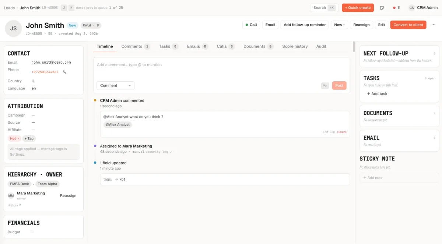Image resolution: width=442 pixels, height=244 pixels.
Task: Add a new tag with + Tag
Action: tap(29, 139)
